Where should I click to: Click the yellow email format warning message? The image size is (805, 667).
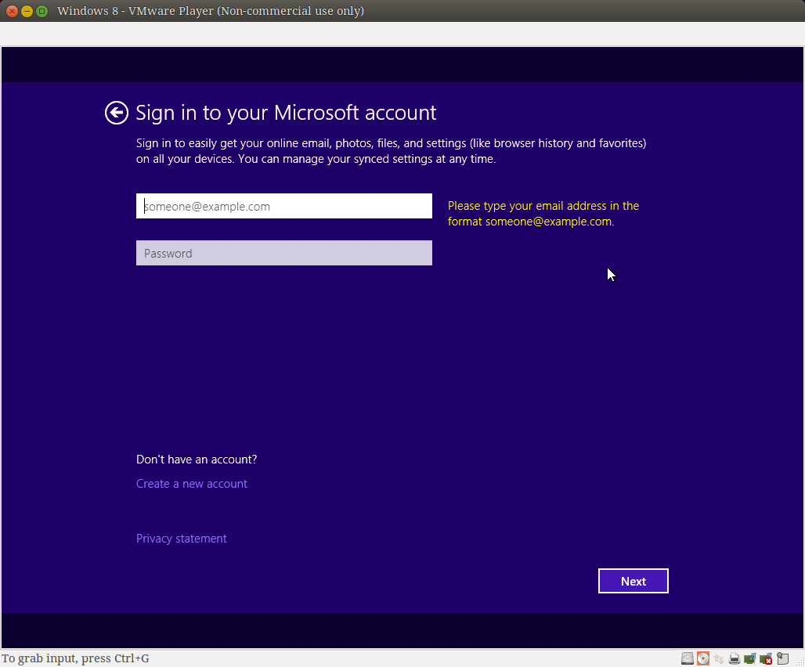pyautogui.click(x=543, y=214)
